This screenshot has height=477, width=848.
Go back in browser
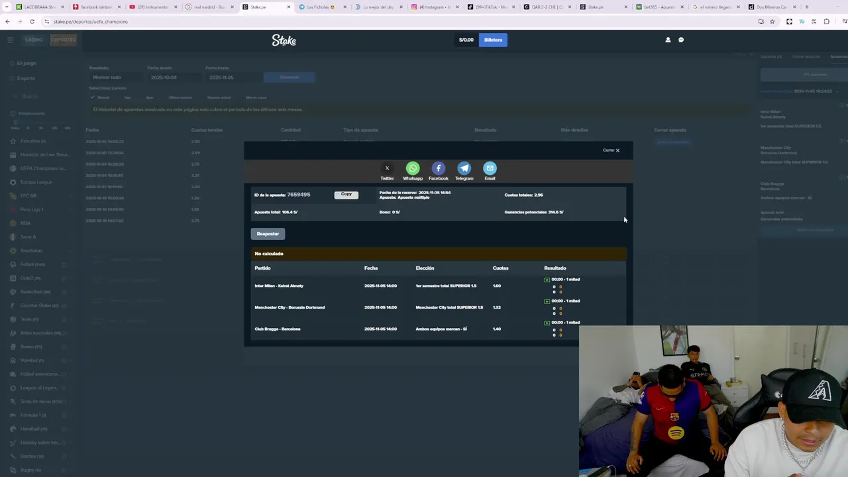click(x=7, y=21)
